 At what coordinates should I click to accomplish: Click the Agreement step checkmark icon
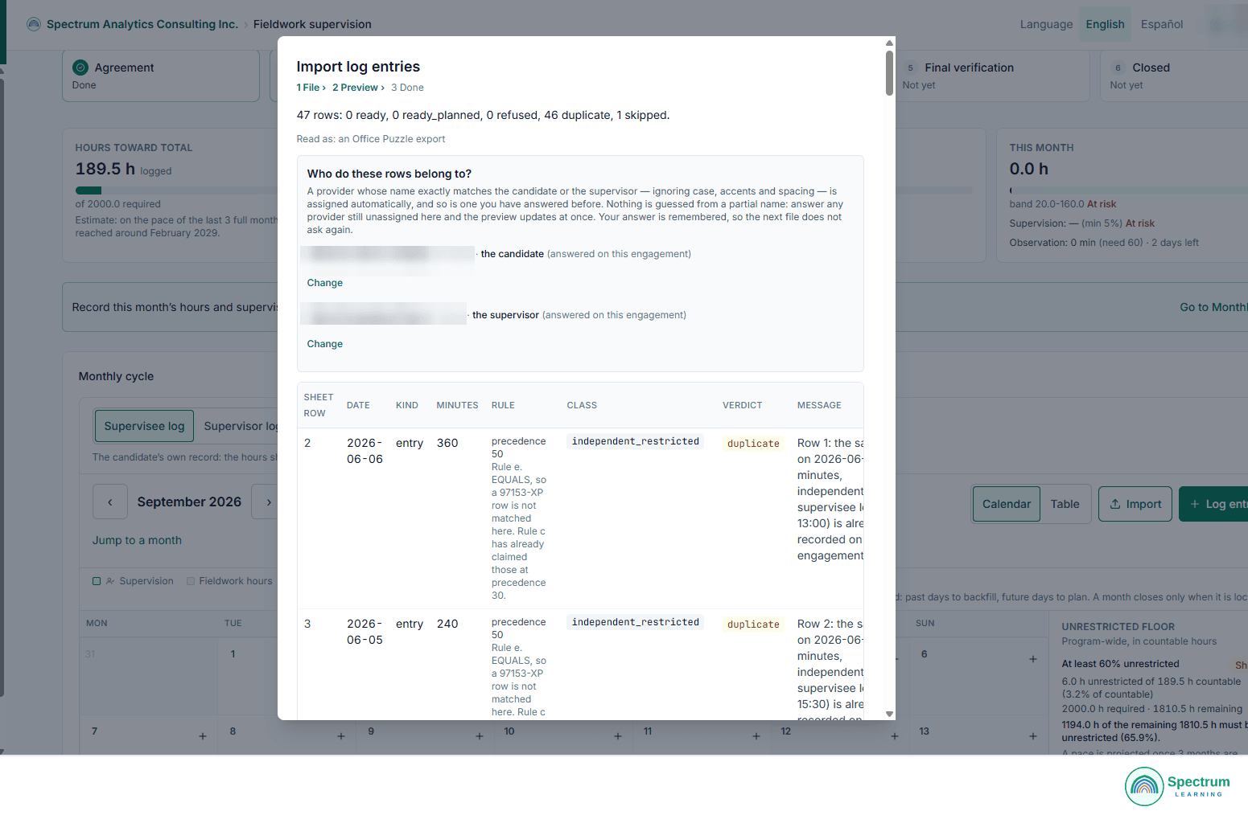80,68
